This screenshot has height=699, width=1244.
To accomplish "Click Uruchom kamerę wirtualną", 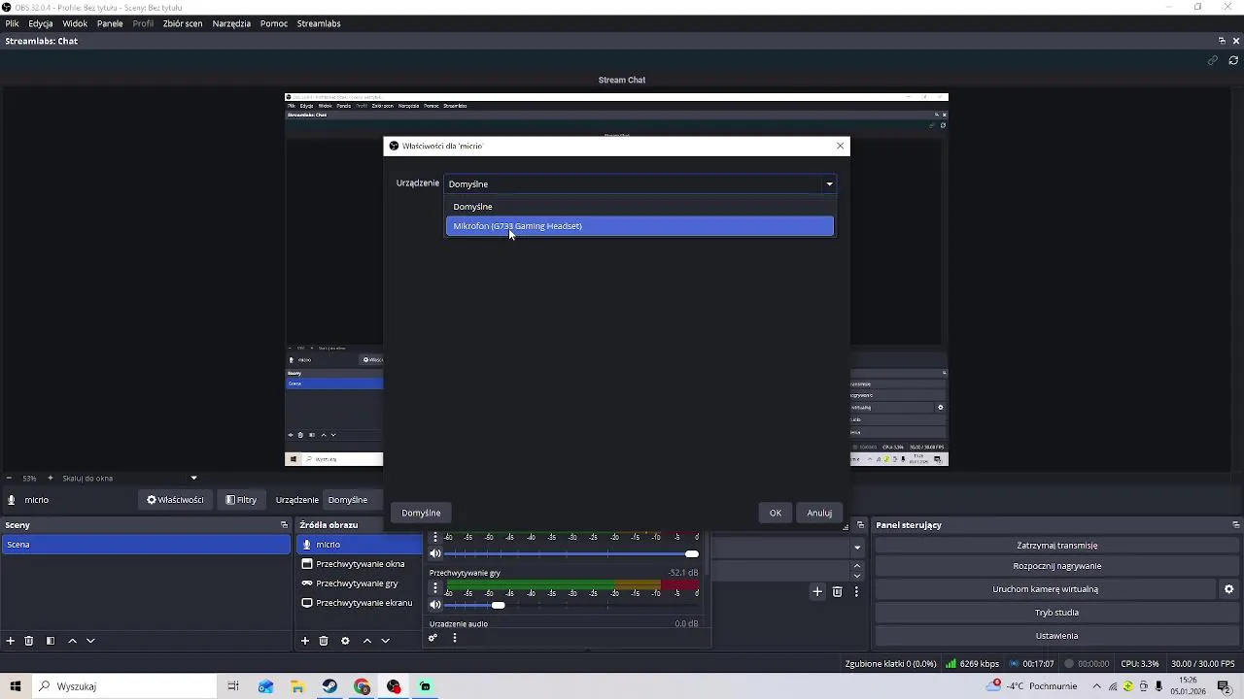I will click(1045, 589).
